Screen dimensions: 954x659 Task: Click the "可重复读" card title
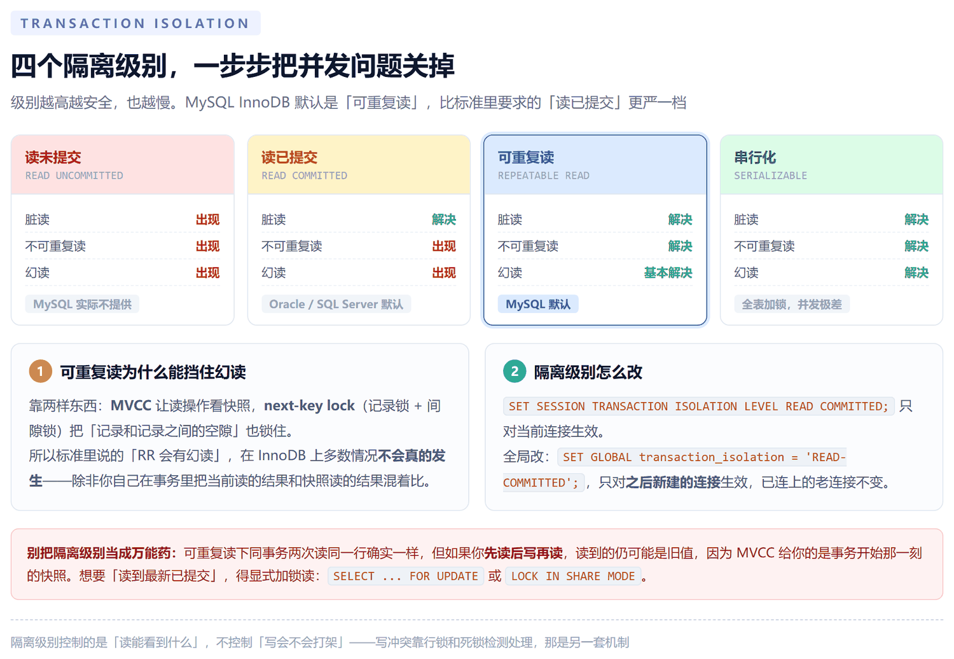pos(526,157)
